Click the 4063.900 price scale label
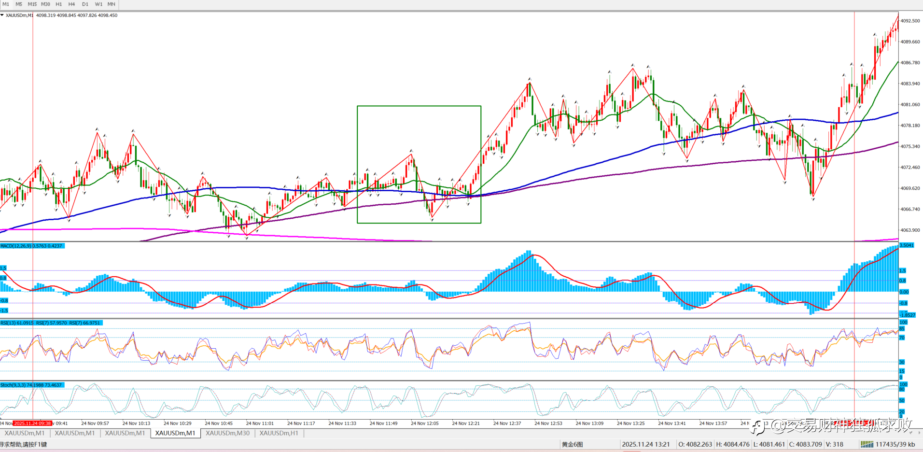 910,230
